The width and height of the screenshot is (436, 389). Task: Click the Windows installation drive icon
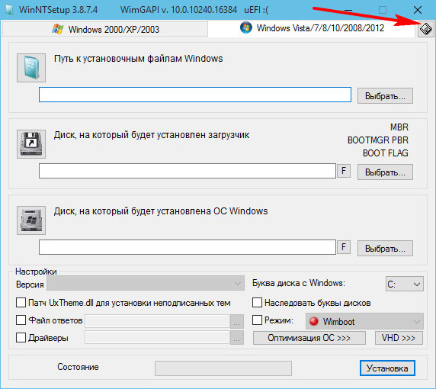(x=31, y=220)
